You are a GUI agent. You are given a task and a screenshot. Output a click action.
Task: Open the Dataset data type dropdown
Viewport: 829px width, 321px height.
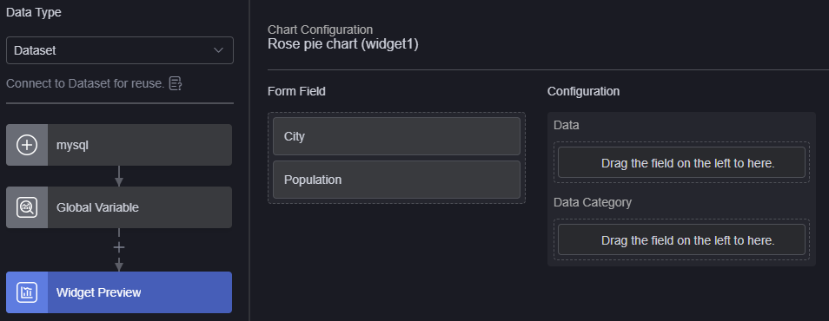tap(120, 50)
